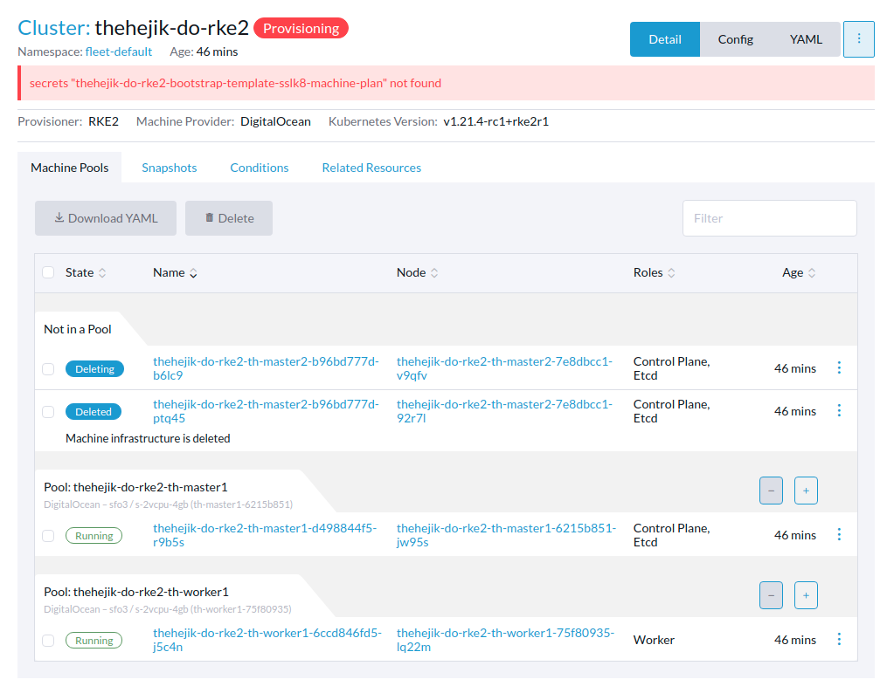
Task: Scale down the th-worker1 pool with minus
Action: coord(771,595)
